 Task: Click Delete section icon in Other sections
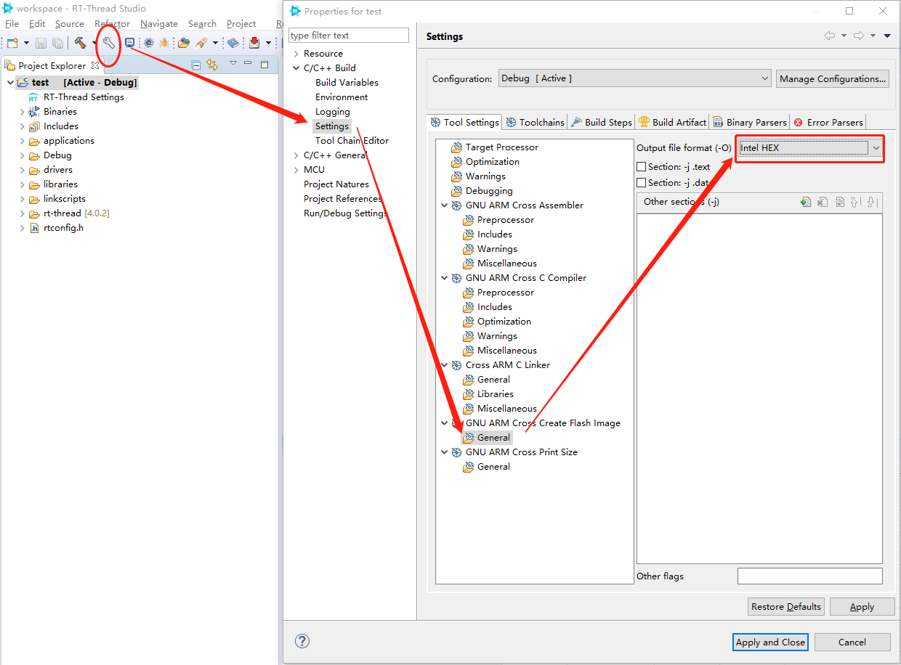(823, 203)
